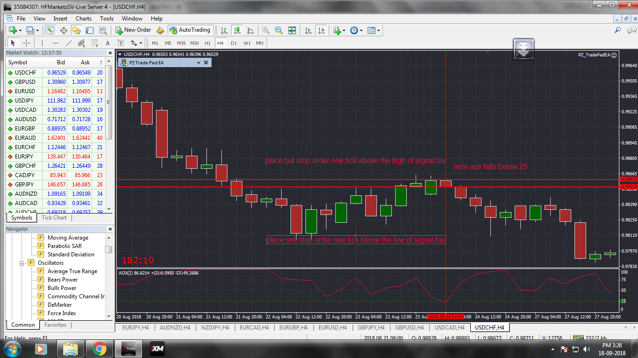Open the Tile Windows chart layout icon
Screen dimensions: 638x358
pos(292,30)
